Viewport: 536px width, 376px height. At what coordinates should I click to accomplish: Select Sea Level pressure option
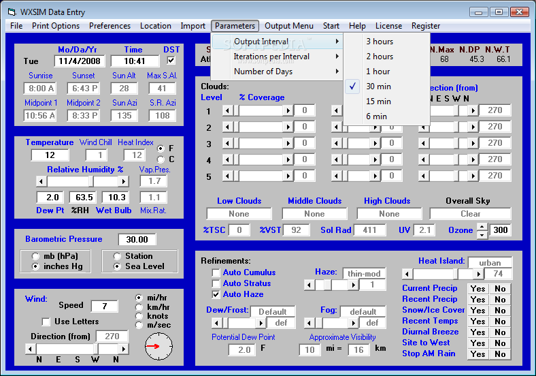pyautogui.click(x=117, y=266)
